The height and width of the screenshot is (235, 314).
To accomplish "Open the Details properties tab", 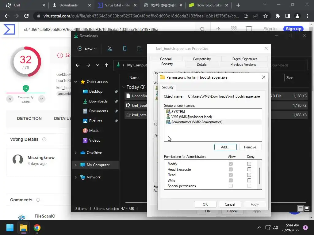I will [202, 65].
